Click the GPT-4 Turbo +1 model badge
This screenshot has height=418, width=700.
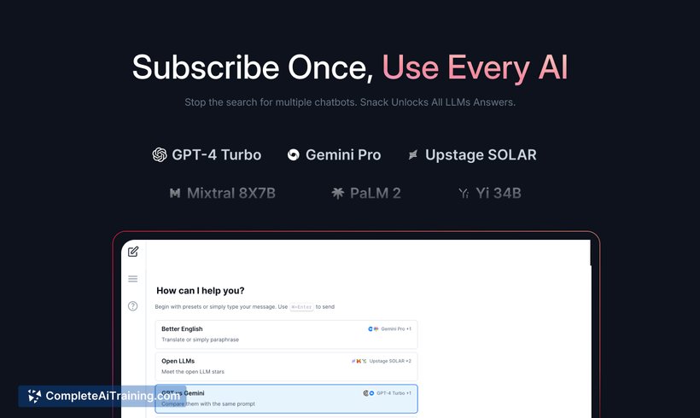tap(387, 393)
